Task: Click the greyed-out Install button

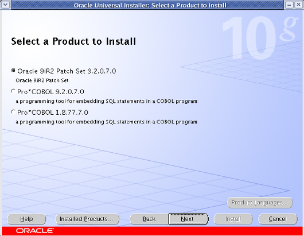Action: 233,219
